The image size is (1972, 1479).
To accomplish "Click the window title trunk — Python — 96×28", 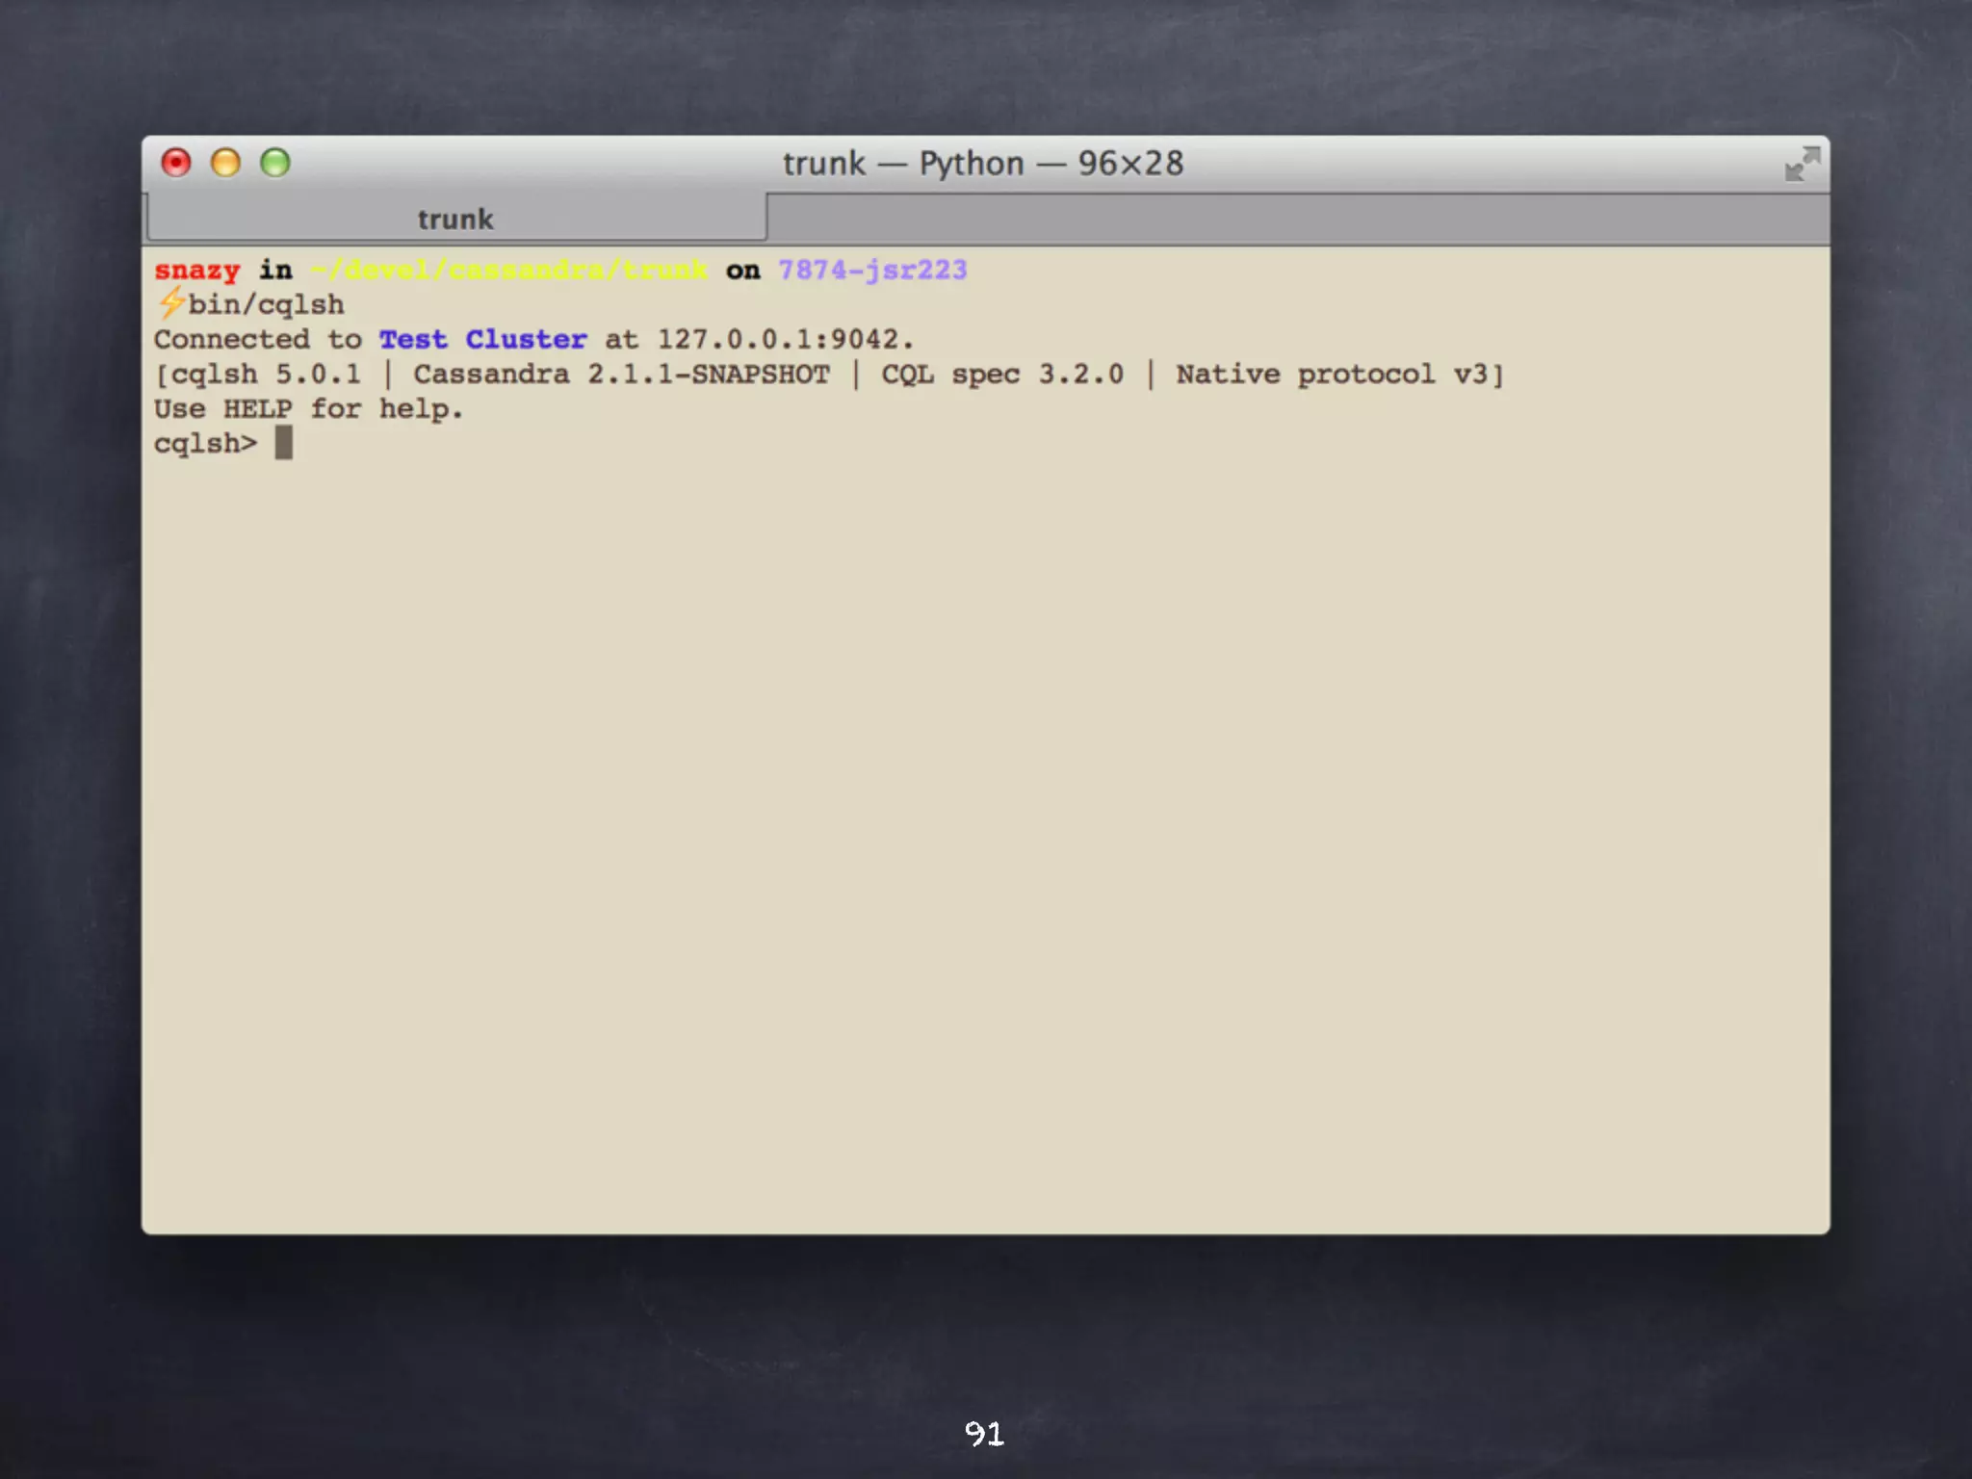I will click(983, 164).
